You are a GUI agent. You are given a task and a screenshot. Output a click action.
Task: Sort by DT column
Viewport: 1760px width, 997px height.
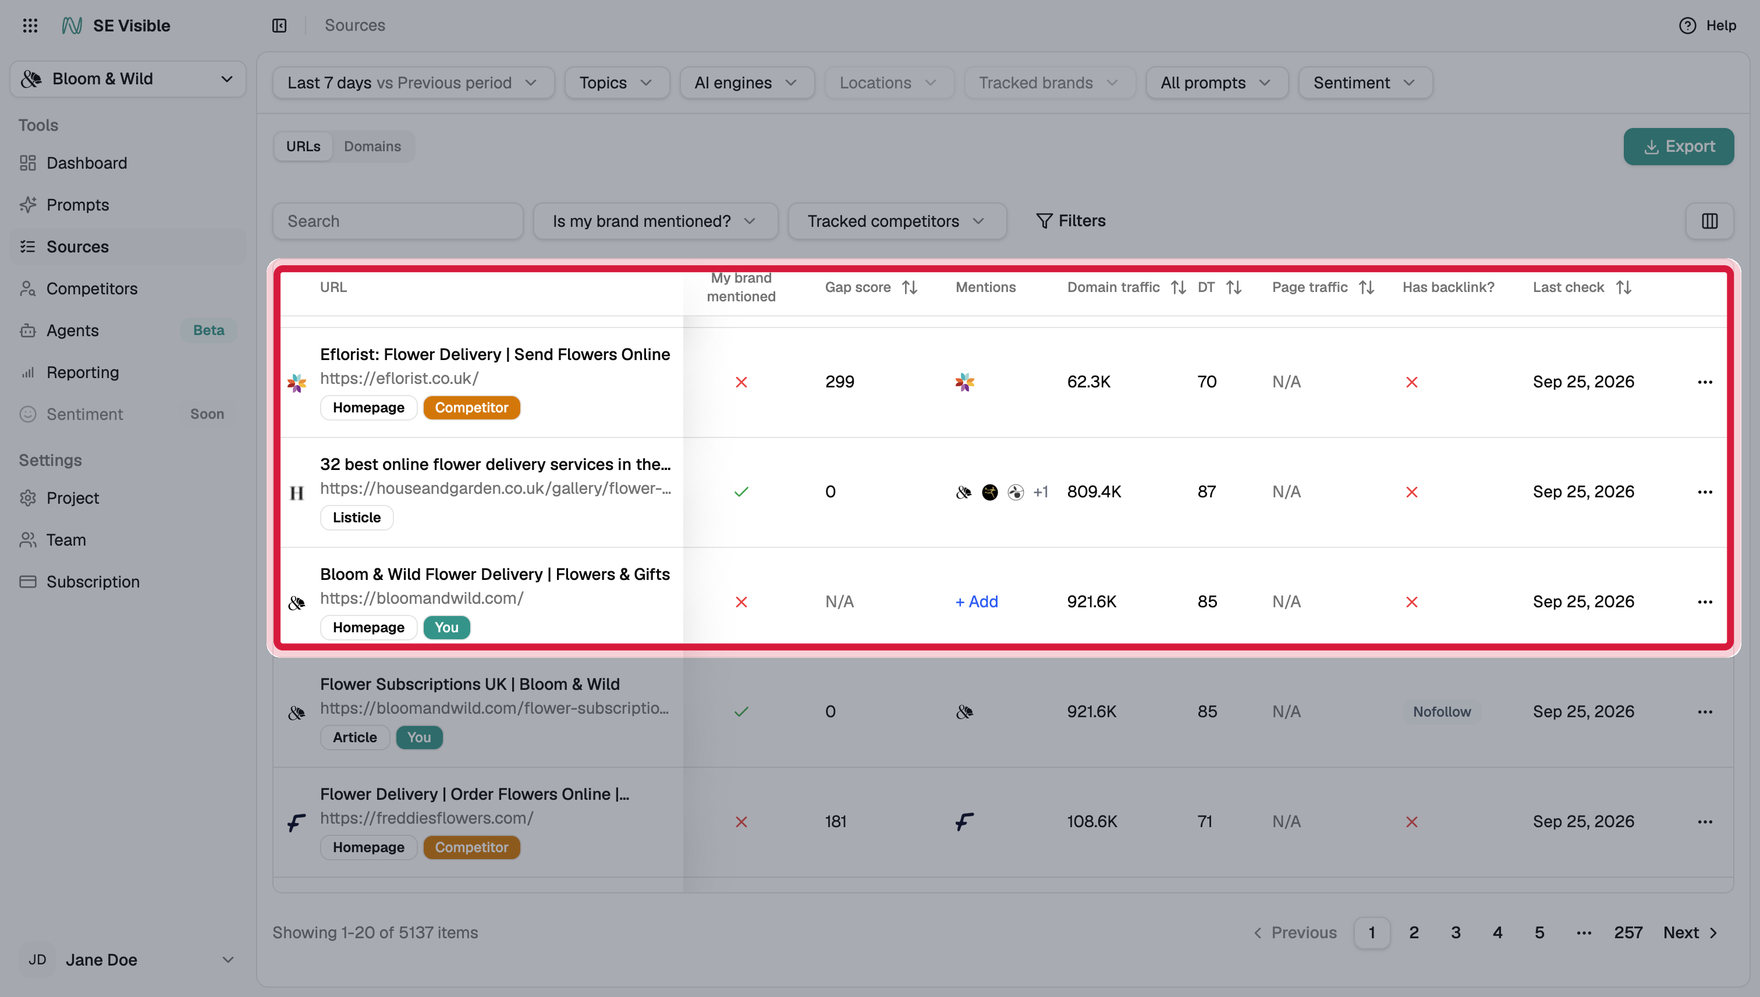[x=1233, y=287]
